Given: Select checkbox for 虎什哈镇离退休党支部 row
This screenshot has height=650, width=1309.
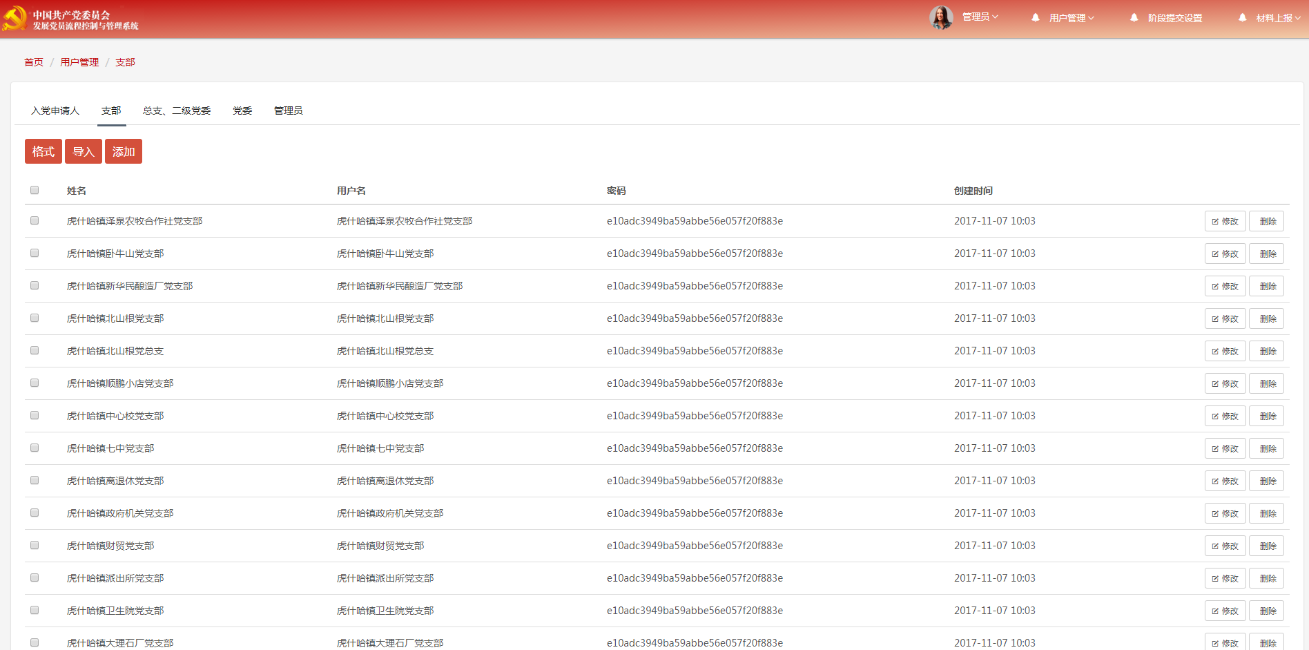Looking at the screenshot, I should 35,480.
